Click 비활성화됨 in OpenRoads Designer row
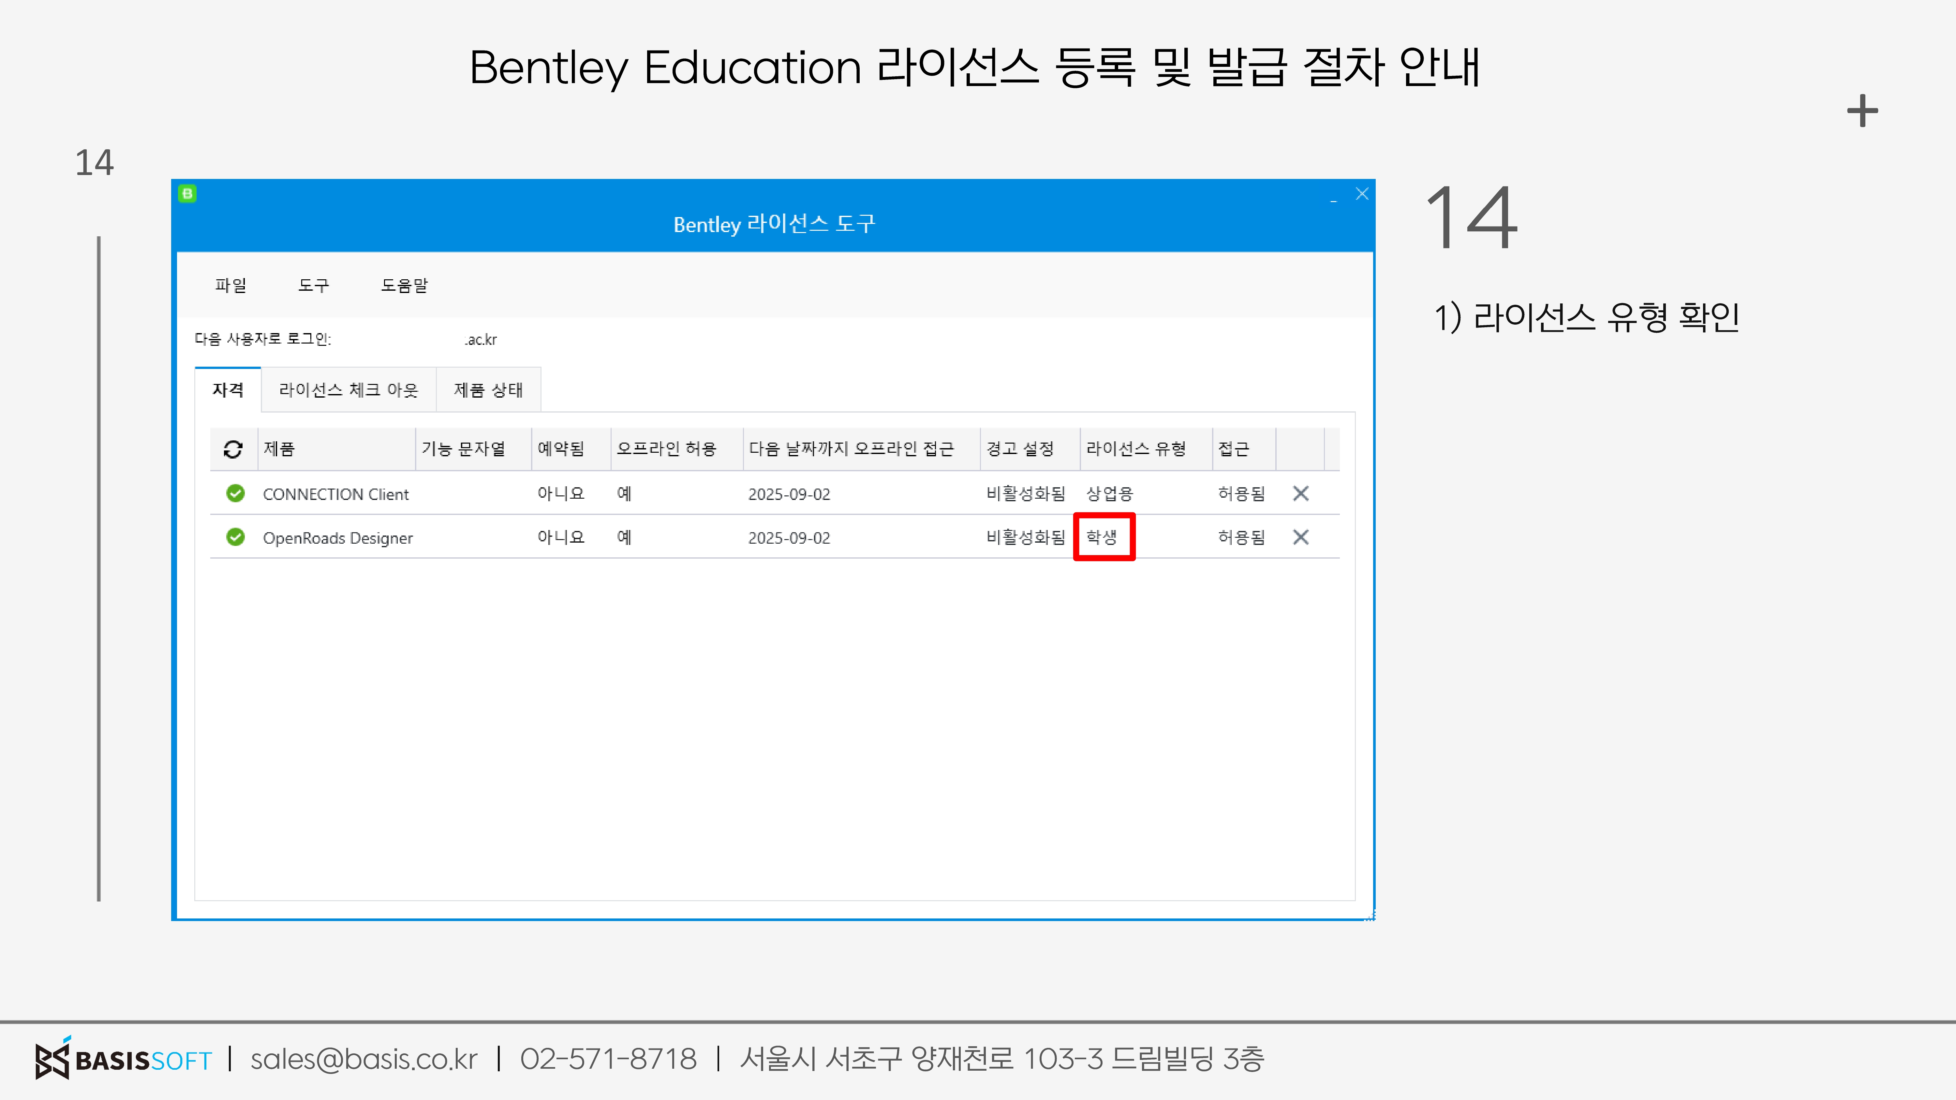 click(1026, 537)
